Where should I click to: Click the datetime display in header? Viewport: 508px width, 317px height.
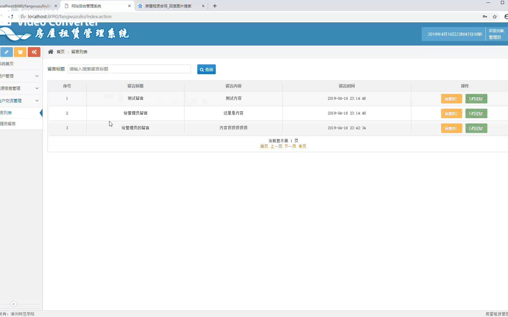(x=455, y=34)
